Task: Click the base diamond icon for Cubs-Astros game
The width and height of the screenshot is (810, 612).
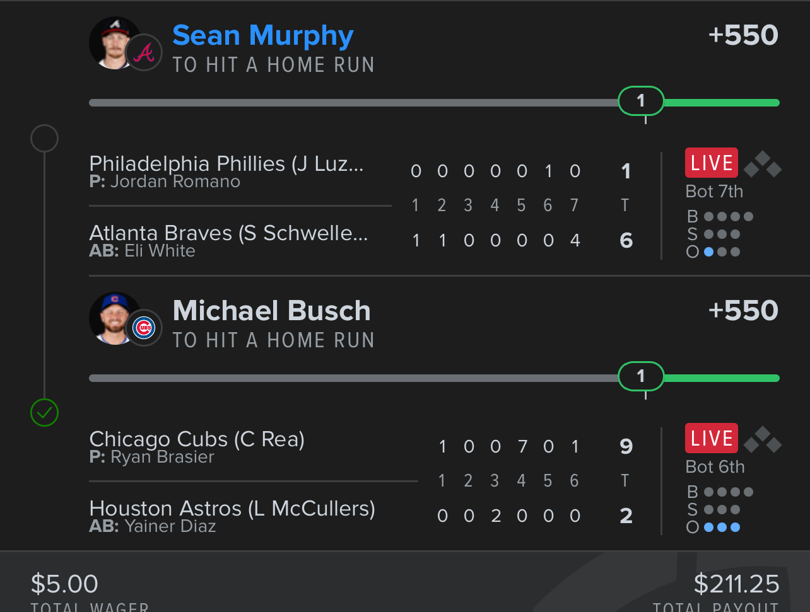Action: pyautogui.click(x=763, y=439)
